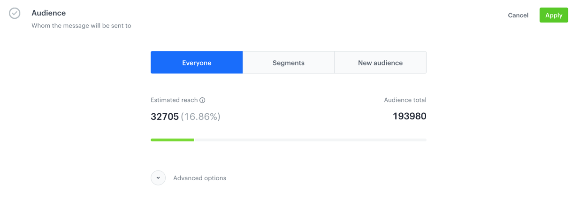Screen dimensions: 573x206
Task: Click the audience total value 193980
Action: click(x=410, y=116)
